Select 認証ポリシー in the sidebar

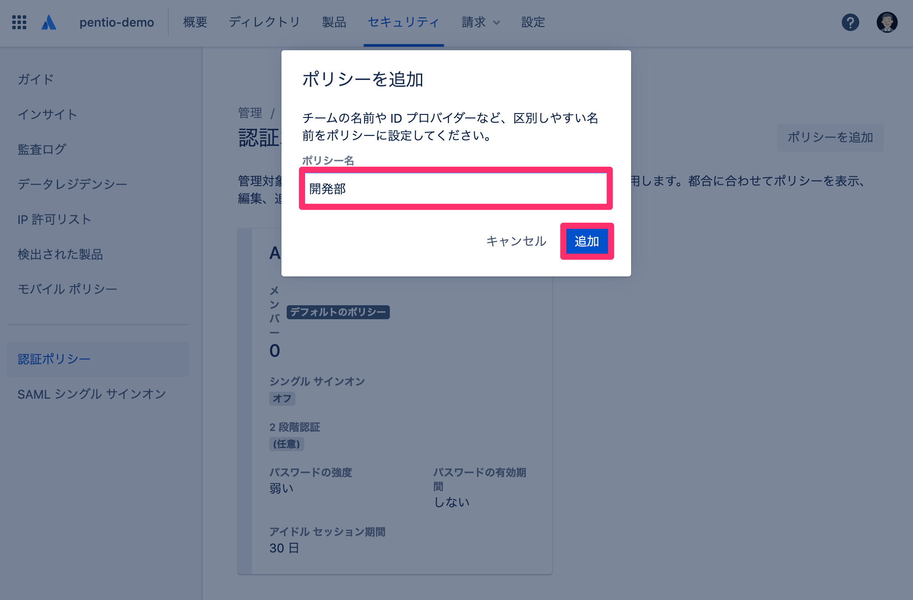(x=98, y=359)
